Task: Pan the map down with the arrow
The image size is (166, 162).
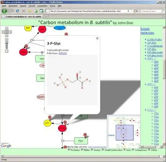Action: (6, 35)
